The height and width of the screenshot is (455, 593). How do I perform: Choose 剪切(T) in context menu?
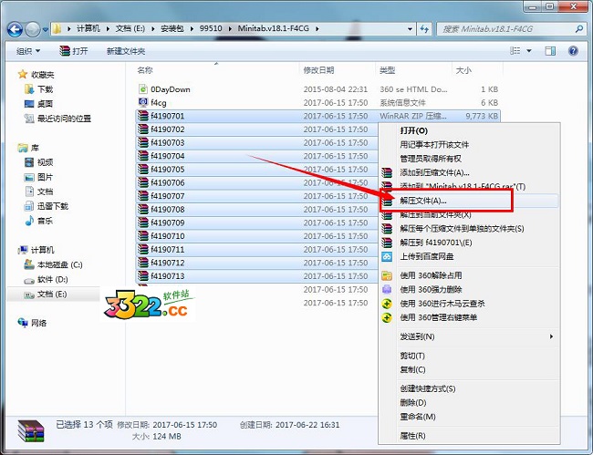[x=469, y=356]
